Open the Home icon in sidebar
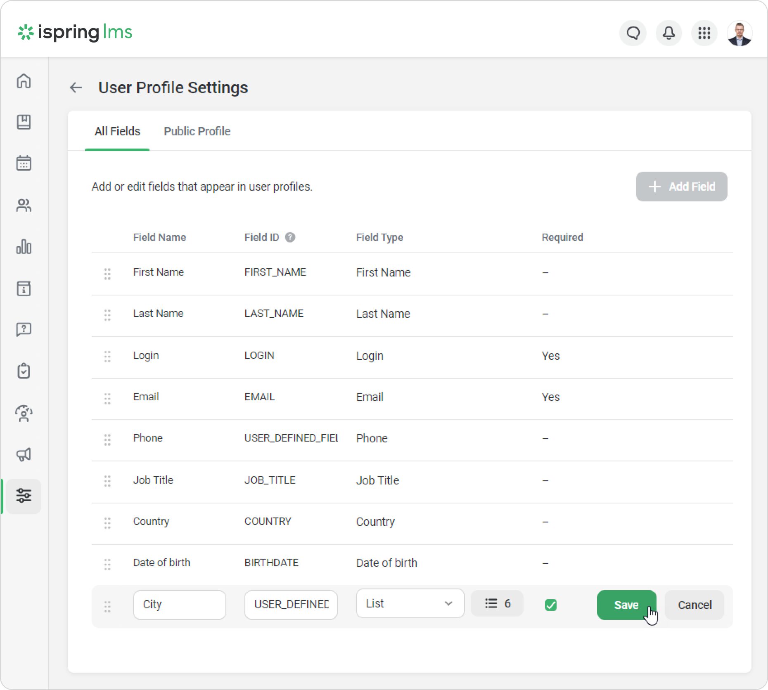 pyautogui.click(x=24, y=81)
